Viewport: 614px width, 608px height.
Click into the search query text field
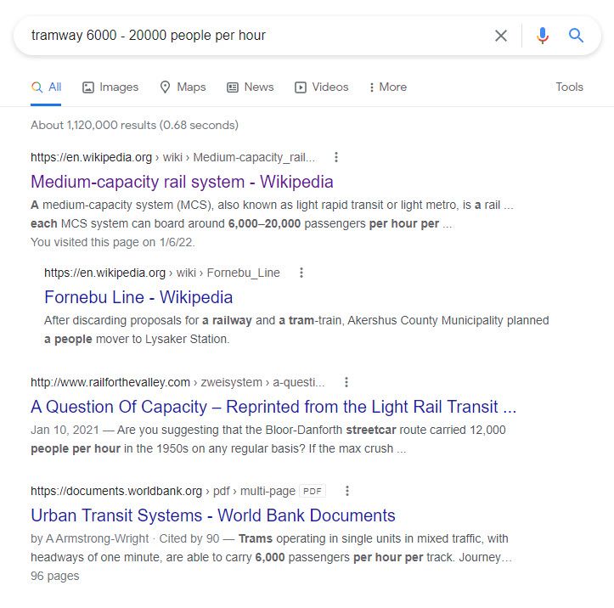point(251,36)
